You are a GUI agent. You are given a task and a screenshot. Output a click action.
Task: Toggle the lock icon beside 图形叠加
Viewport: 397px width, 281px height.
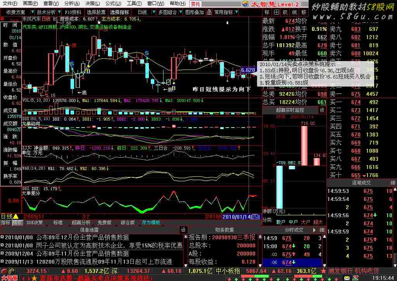(209, 12)
